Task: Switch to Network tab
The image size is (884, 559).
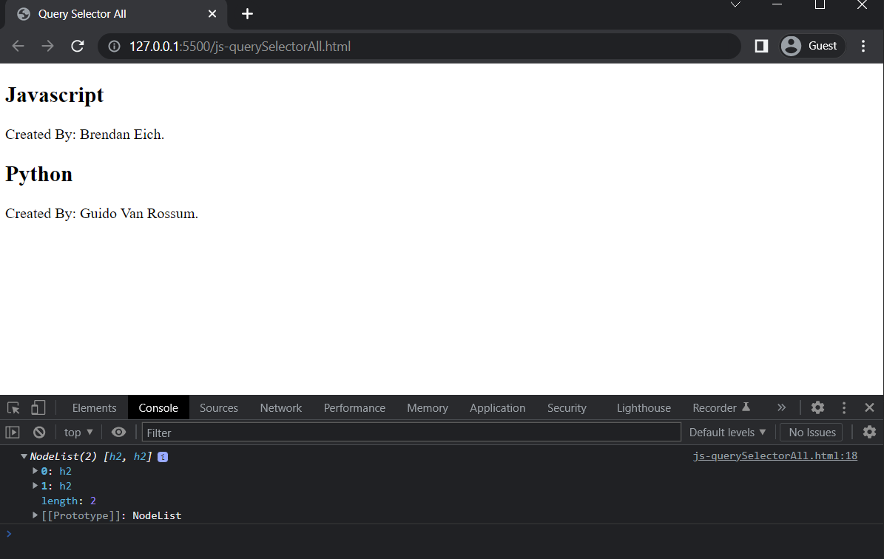Action: click(281, 408)
